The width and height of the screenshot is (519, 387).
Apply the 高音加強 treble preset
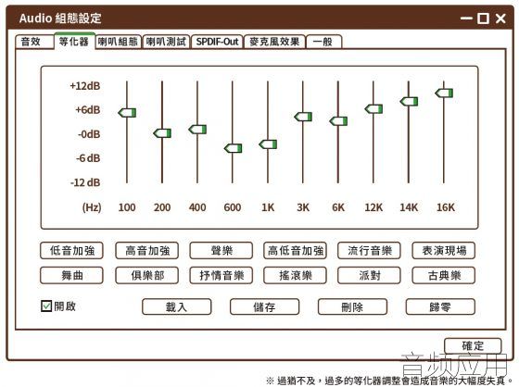coord(147,250)
